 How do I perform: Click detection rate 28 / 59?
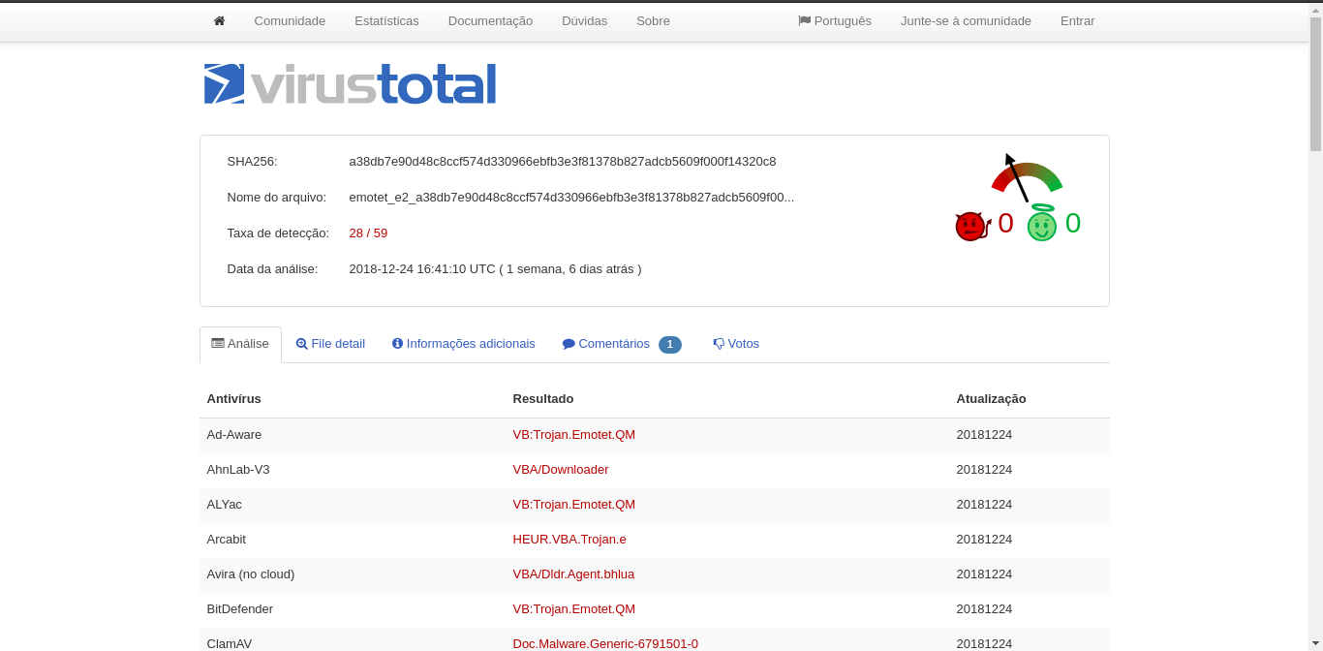[368, 233]
